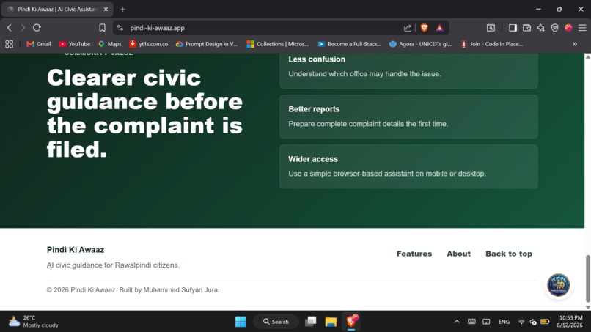The width and height of the screenshot is (591, 332).
Task: Open the tab groups grid icon in bookmarks bar
Action: [x=9, y=44]
